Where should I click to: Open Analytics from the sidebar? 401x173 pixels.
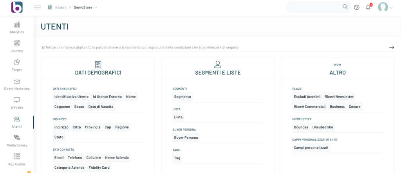click(x=17, y=27)
